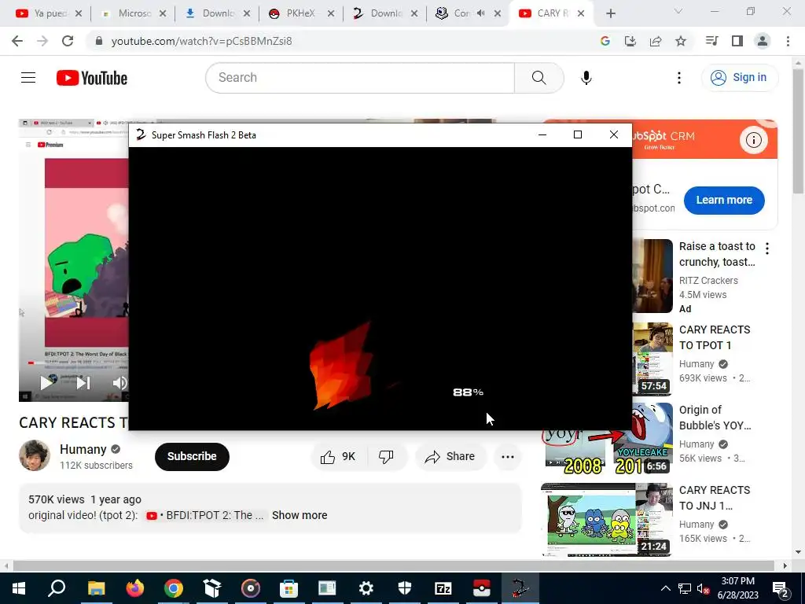Launch Firefox from taskbar
This screenshot has width=805, height=604.
click(134, 588)
